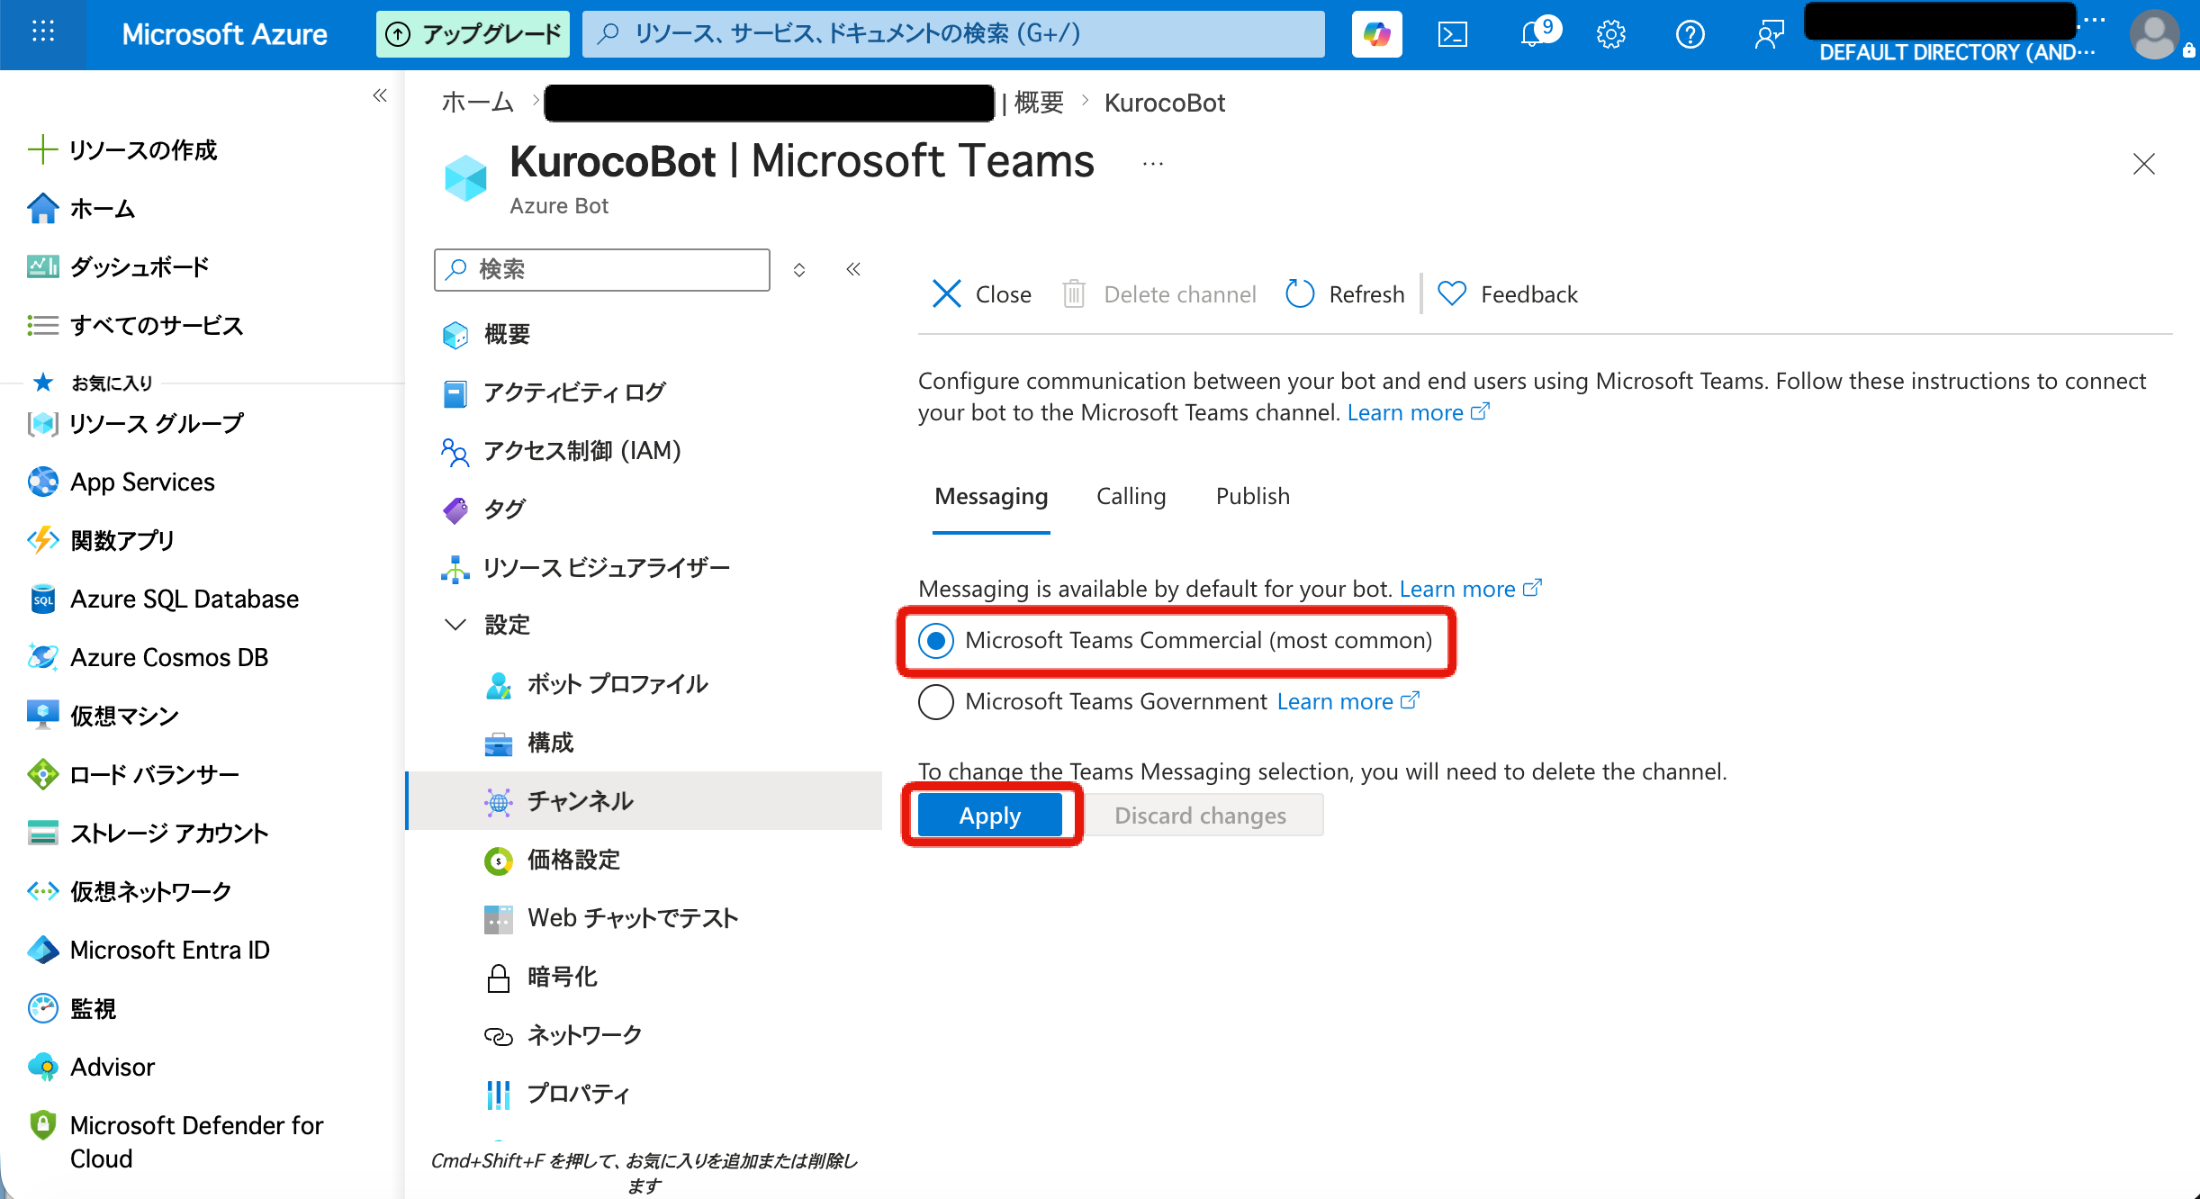Image resolution: width=2200 pixels, height=1199 pixels.
Task: Focus the resource menu 検索 box
Action: click(x=602, y=270)
